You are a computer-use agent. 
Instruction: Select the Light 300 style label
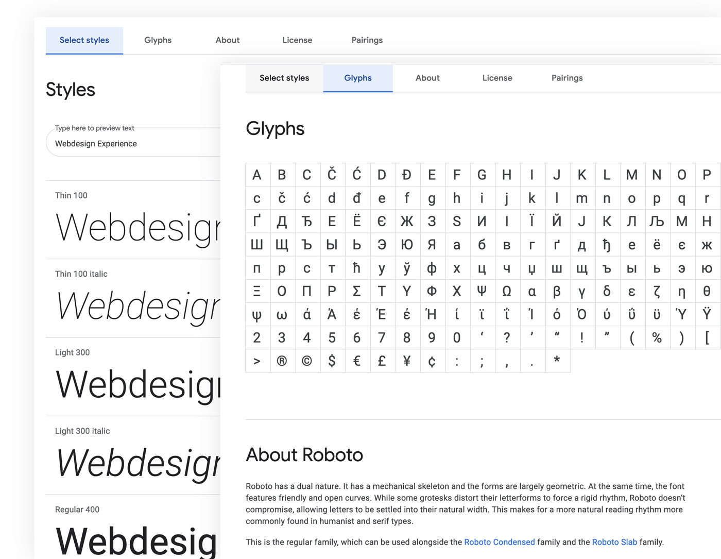(x=73, y=352)
